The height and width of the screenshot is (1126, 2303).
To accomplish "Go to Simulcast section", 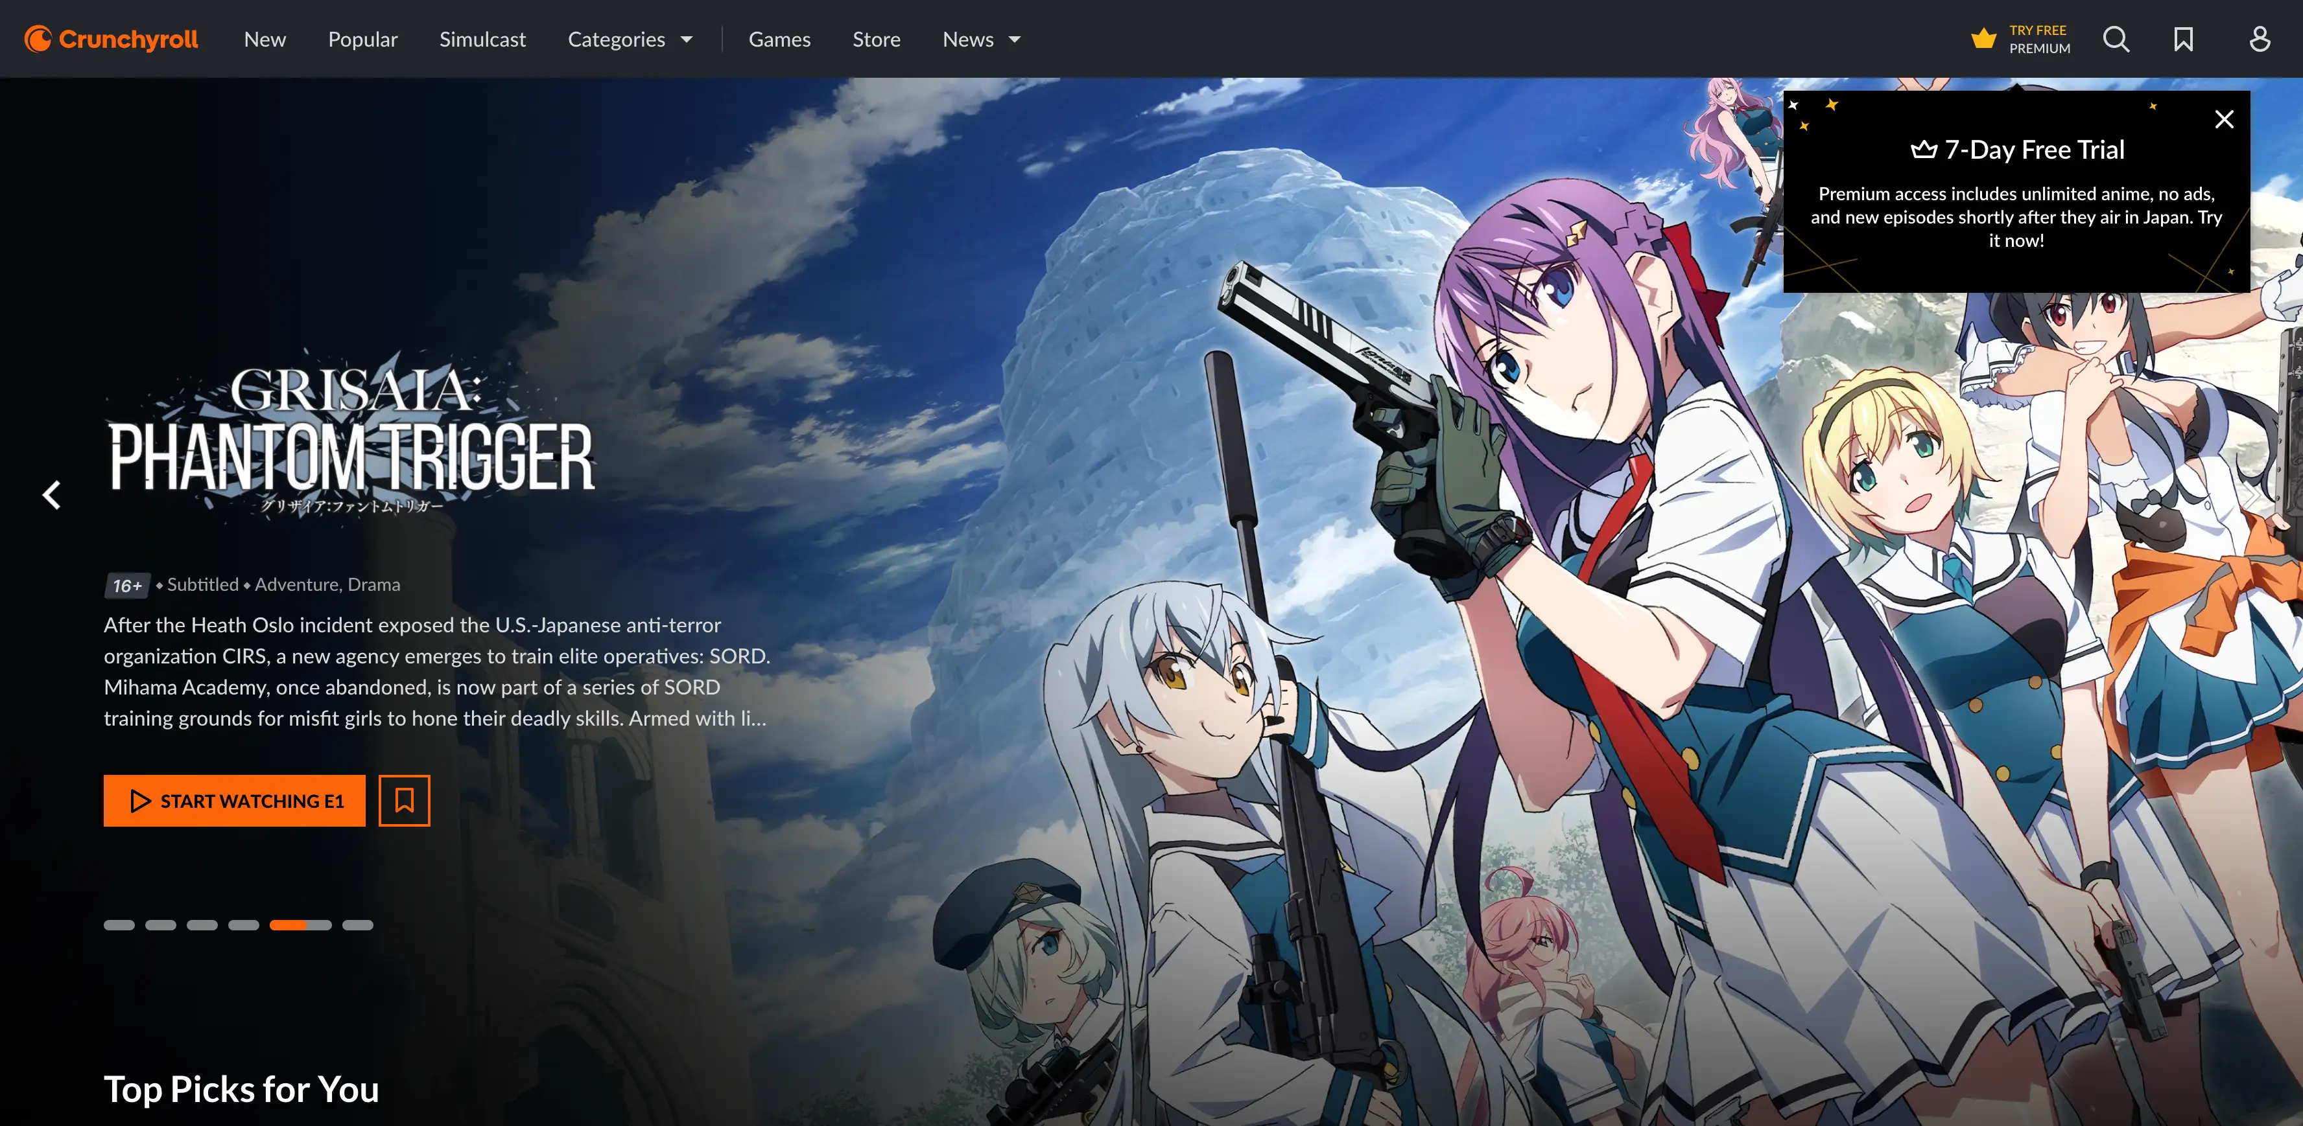I will coord(482,40).
